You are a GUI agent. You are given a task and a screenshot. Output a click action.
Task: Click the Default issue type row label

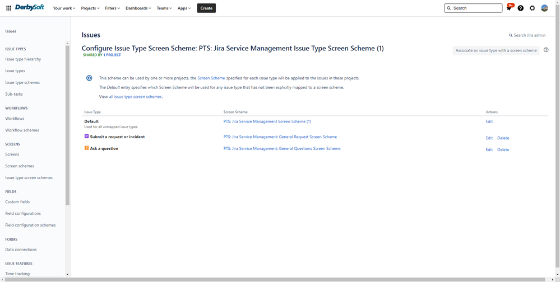[91, 121]
